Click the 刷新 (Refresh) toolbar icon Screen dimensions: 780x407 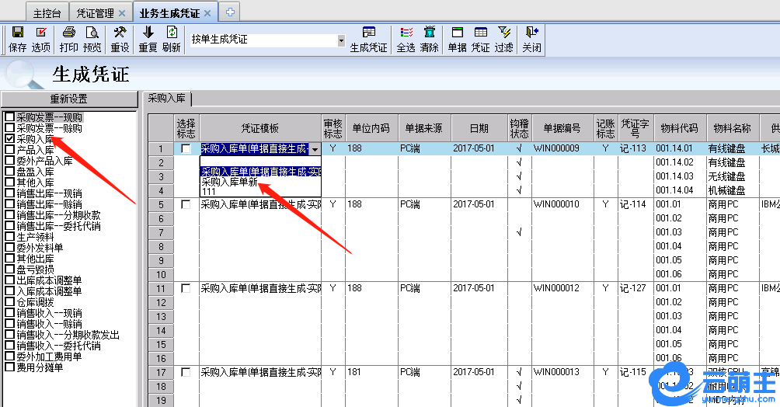[172, 39]
